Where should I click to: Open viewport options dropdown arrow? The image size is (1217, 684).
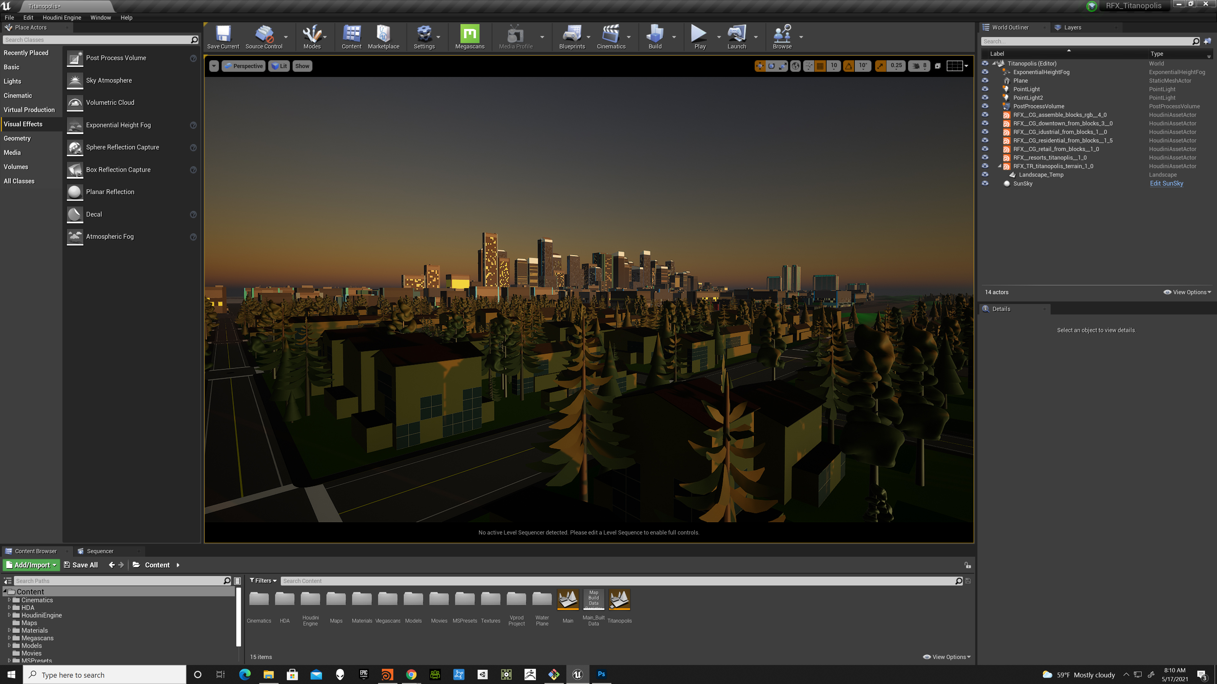pos(214,66)
